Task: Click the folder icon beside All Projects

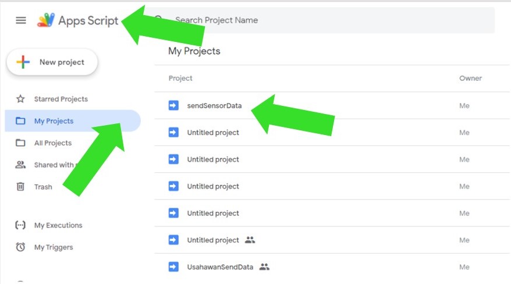Action: (x=20, y=143)
